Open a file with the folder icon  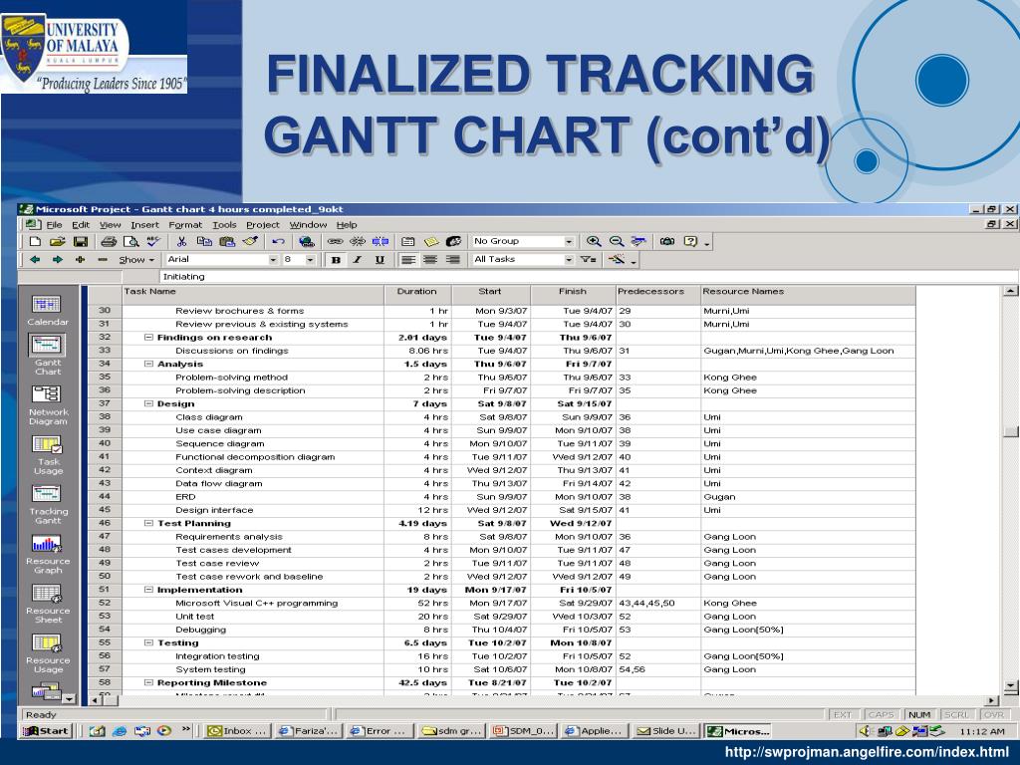point(57,241)
